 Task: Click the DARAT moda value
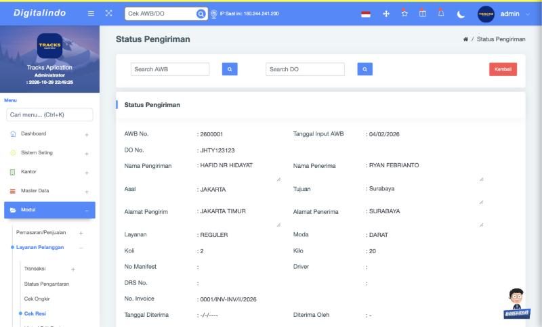[379, 235]
